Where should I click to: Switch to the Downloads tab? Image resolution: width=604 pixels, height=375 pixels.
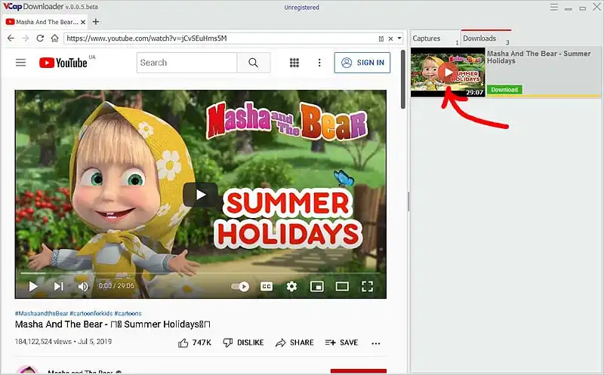[x=486, y=38]
